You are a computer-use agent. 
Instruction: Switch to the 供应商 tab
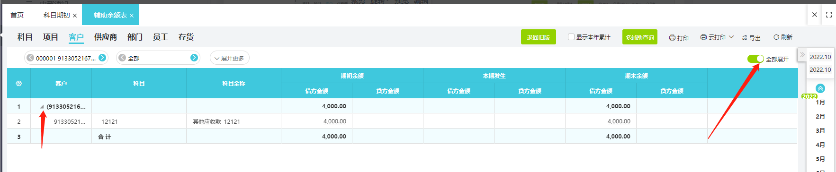pos(106,37)
